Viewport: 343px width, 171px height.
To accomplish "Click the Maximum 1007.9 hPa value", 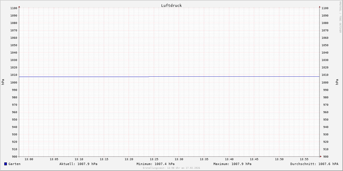I will (232, 164).
